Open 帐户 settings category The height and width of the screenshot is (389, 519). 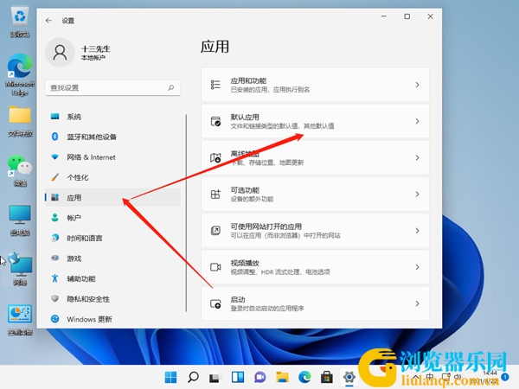pyautogui.click(x=112, y=218)
